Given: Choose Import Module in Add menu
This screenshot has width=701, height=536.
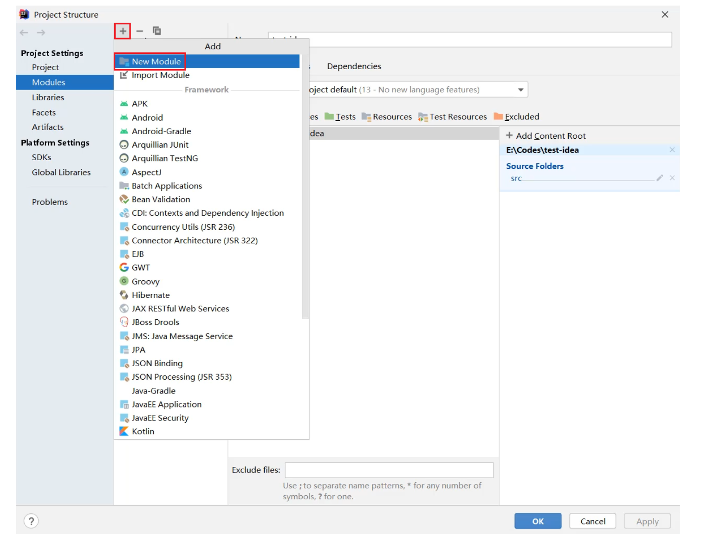Looking at the screenshot, I should coord(207,75).
